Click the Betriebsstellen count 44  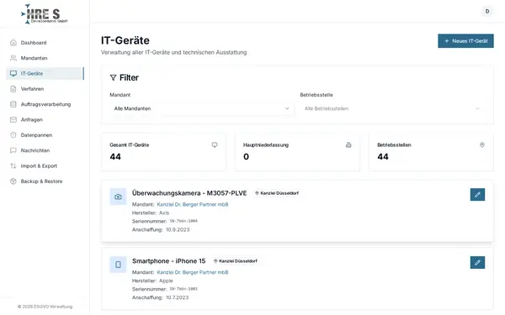click(x=383, y=156)
